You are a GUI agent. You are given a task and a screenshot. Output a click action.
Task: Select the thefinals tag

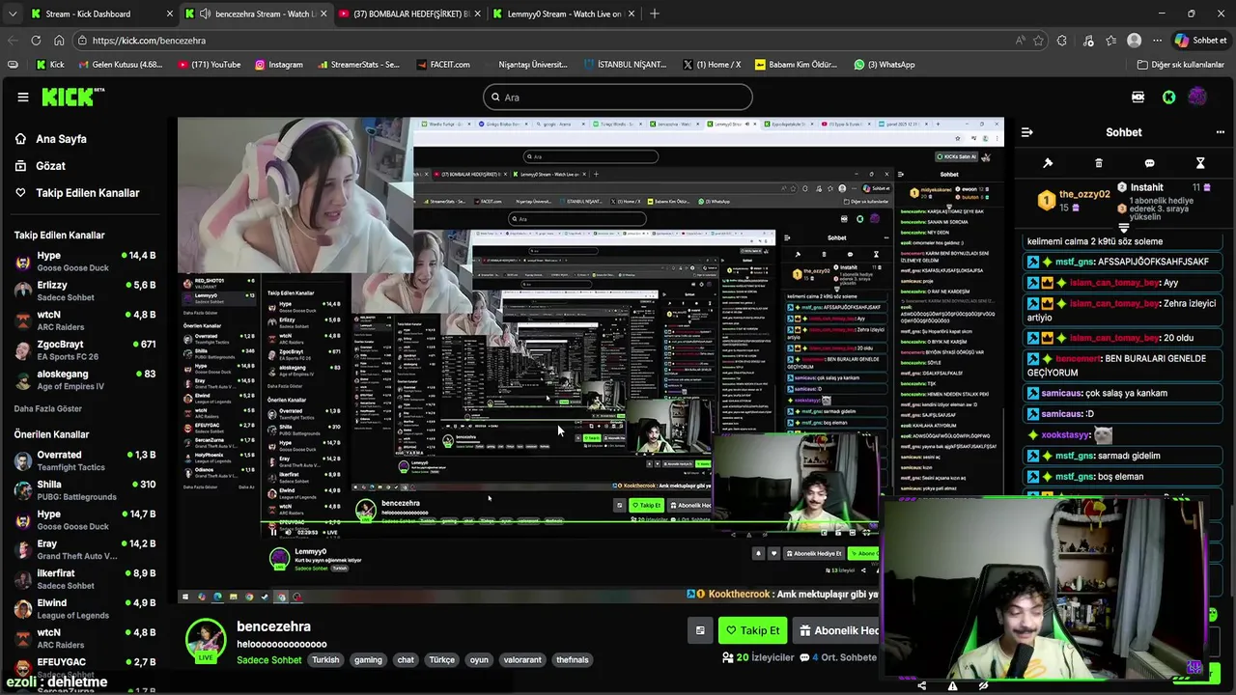click(x=573, y=660)
